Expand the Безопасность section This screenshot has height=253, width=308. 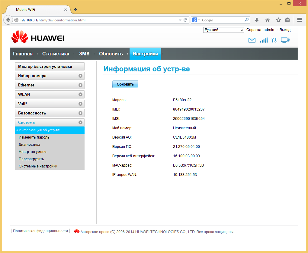(50, 113)
